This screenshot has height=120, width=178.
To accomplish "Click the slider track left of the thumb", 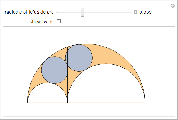I will tap(68, 12).
